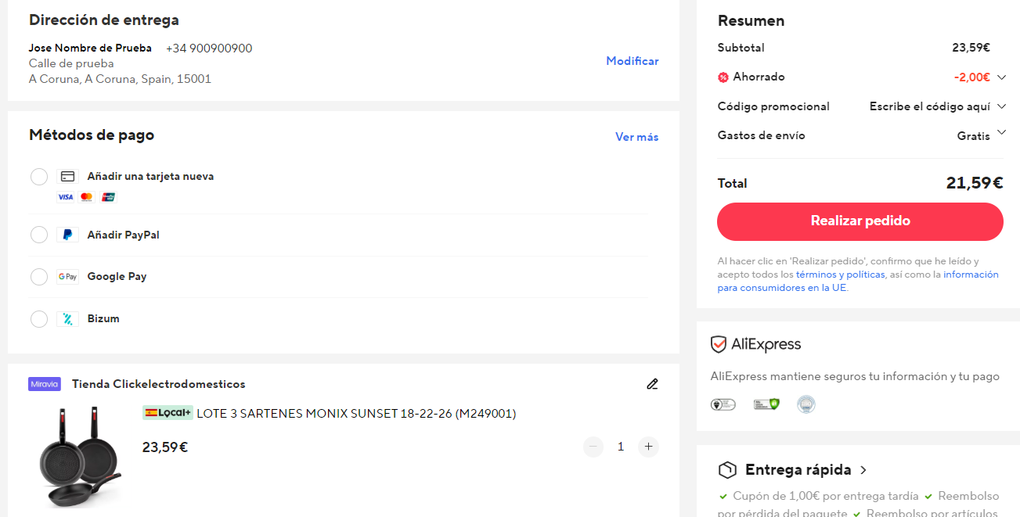Image resolution: width=1020 pixels, height=517 pixels.
Task: Click the PayPal logo icon
Action: [67, 235]
